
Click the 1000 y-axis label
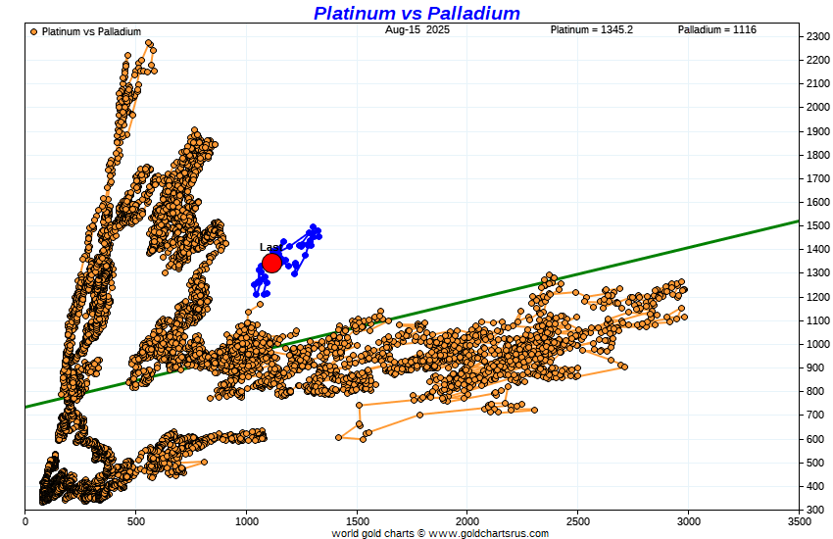[x=817, y=344]
